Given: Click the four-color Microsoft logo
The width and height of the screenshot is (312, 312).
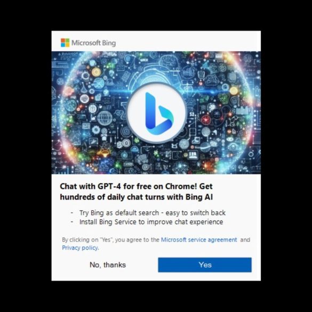Looking at the screenshot, I should [x=65, y=43].
